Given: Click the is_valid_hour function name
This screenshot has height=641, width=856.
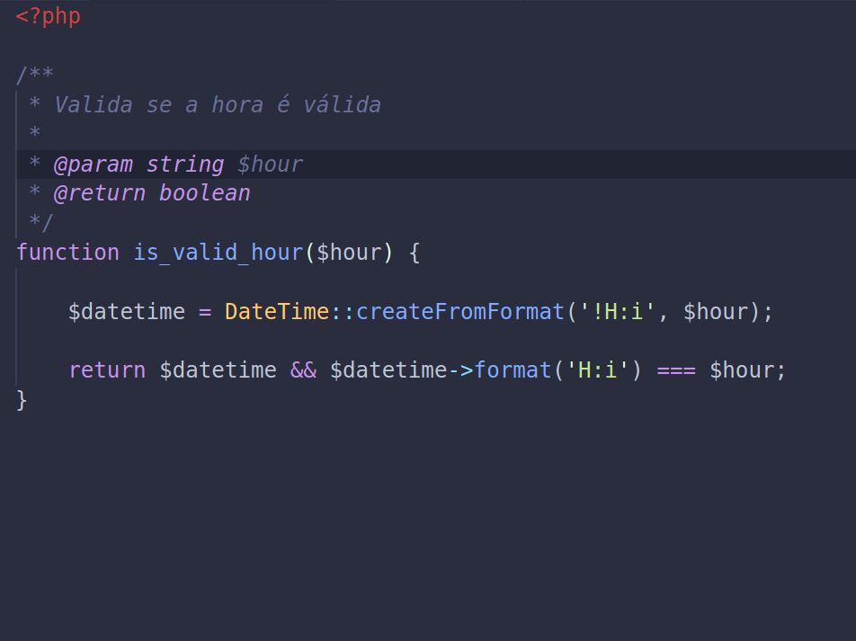Looking at the screenshot, I should tap(216, 252).
